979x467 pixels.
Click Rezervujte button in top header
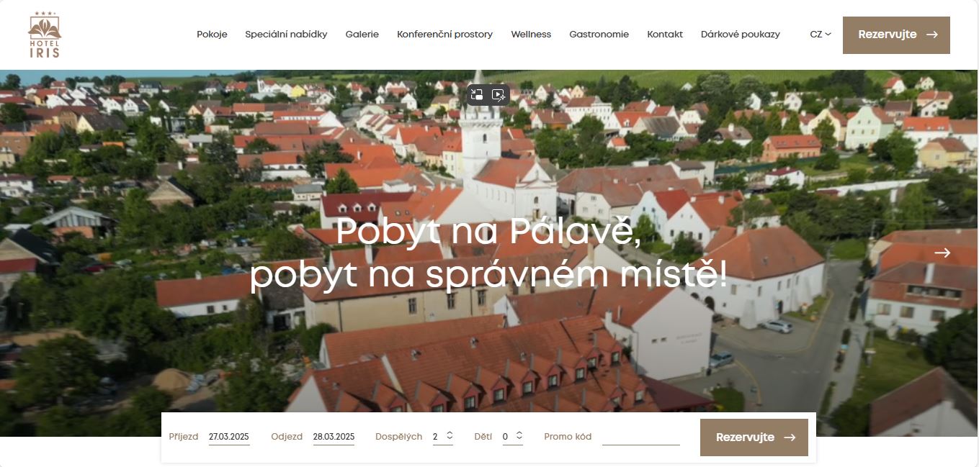click(896, 35)
